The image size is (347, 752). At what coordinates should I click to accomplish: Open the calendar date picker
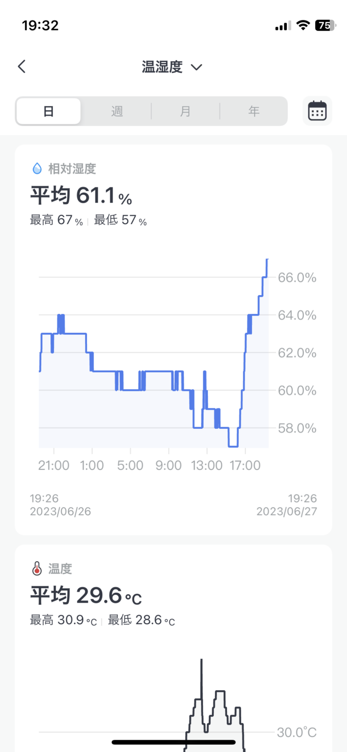tap(317, 111)
